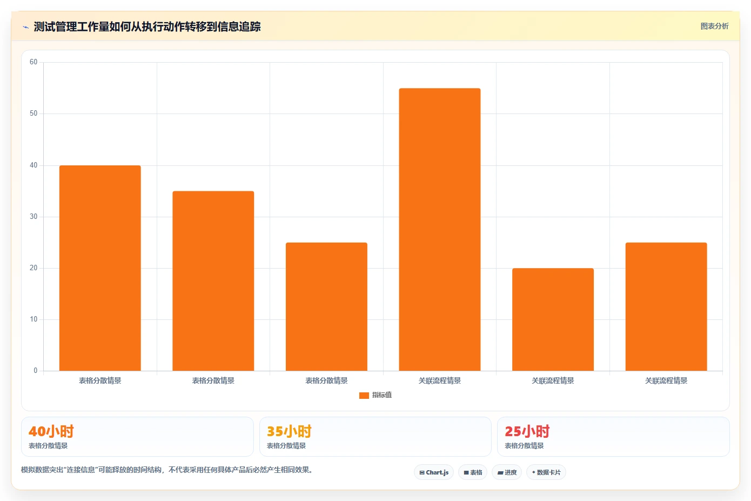Click the y-axis label 10

tap(33, 319)
